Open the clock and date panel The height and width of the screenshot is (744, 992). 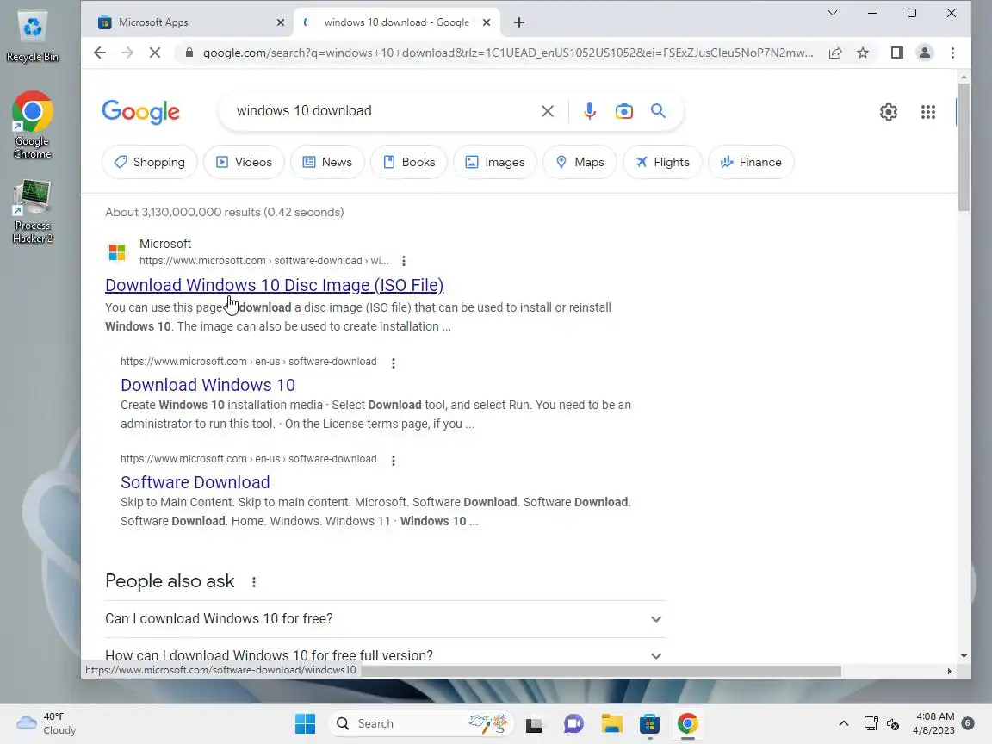coord(933,723)
